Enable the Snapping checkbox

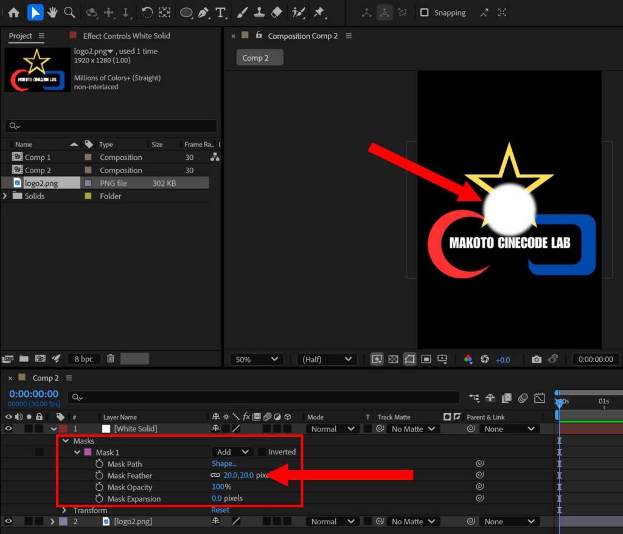tap(424, 13)
